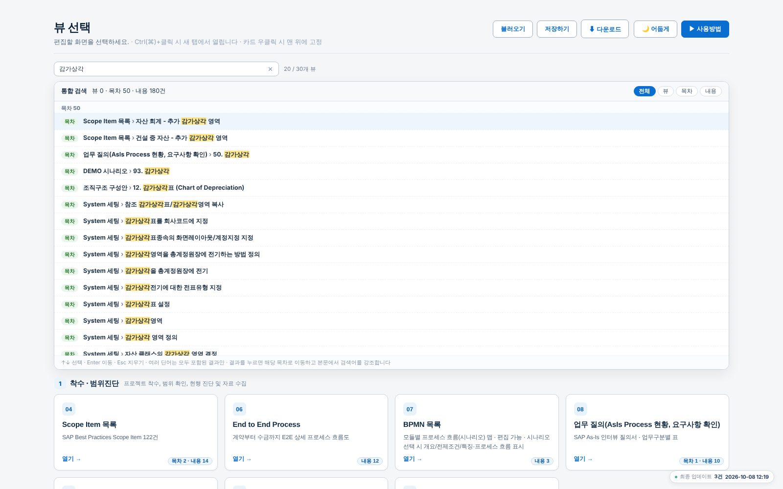Click the 저장하기 button
783x489 pixels.
point(557,29)
